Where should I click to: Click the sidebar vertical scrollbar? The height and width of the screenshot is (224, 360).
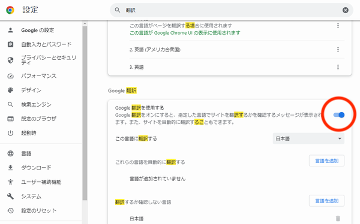pyautogui.click(x=85, y=113)
